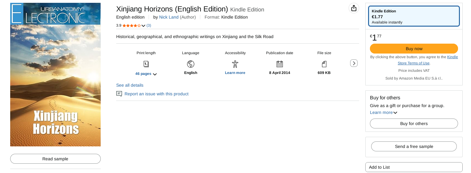Select the Kindle Edition format box

pos(414,16)
